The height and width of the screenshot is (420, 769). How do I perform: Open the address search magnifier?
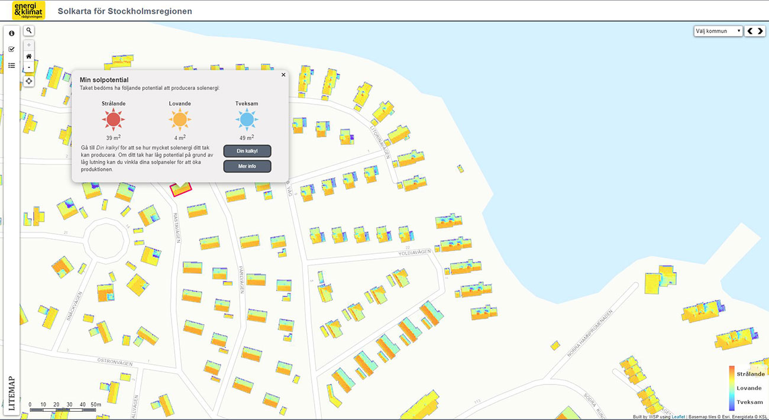click(x=29, y=31)
